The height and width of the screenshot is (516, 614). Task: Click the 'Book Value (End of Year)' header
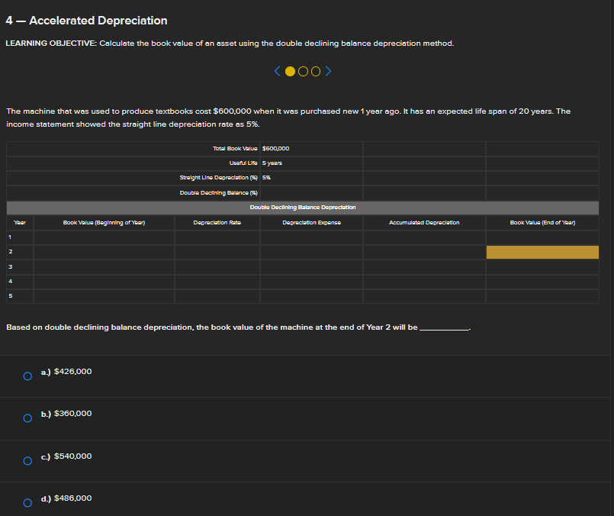(542, 223)
